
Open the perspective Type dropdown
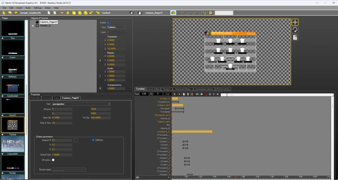pos(82,104)
